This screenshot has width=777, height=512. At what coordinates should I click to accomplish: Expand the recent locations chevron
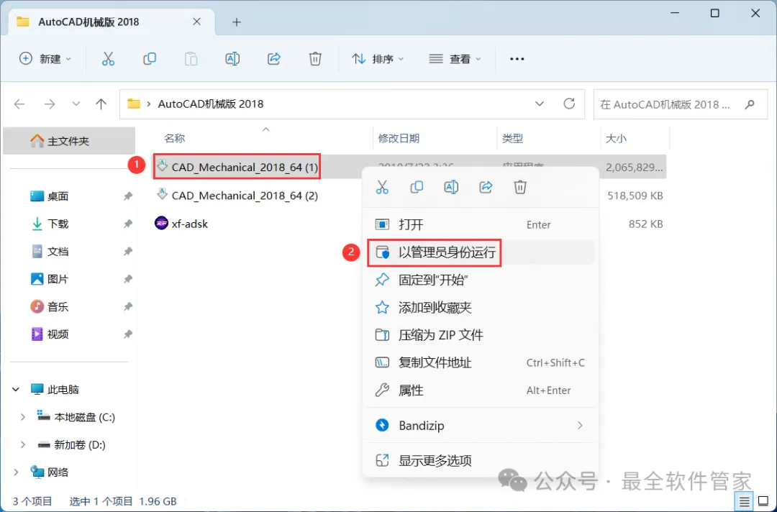[76, 104]
